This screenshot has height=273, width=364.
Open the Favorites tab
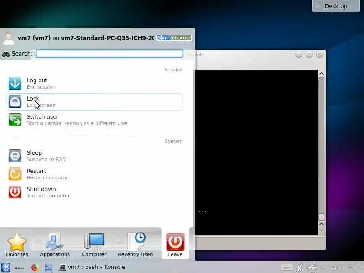(17, 245)
